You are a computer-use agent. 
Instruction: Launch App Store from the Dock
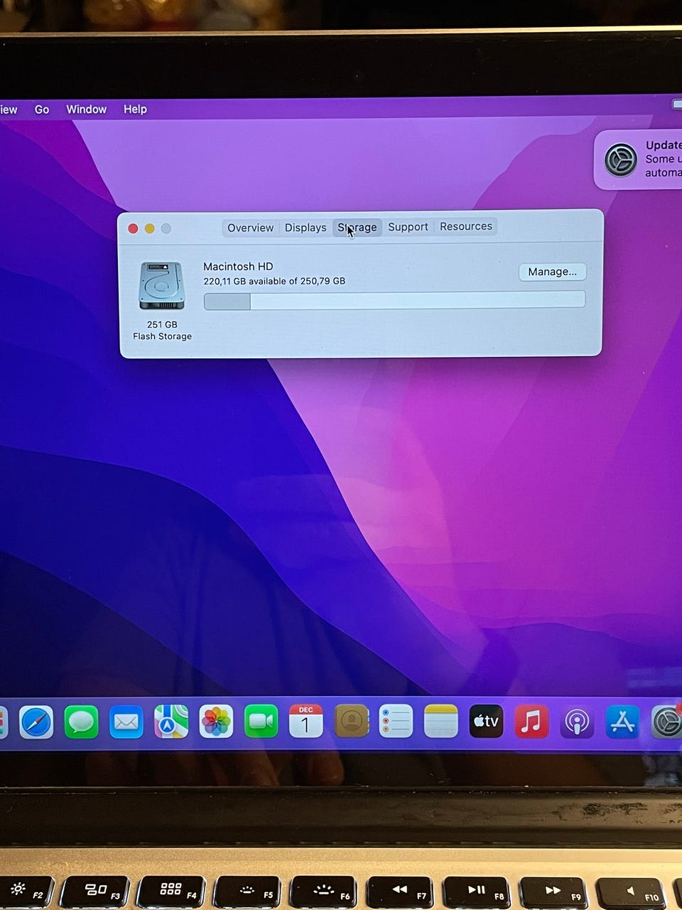click(x=622, y=722)
